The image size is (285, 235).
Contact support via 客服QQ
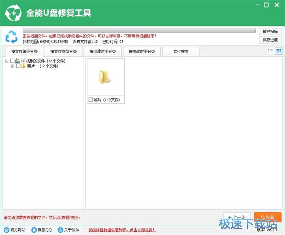tap(42, 230)
